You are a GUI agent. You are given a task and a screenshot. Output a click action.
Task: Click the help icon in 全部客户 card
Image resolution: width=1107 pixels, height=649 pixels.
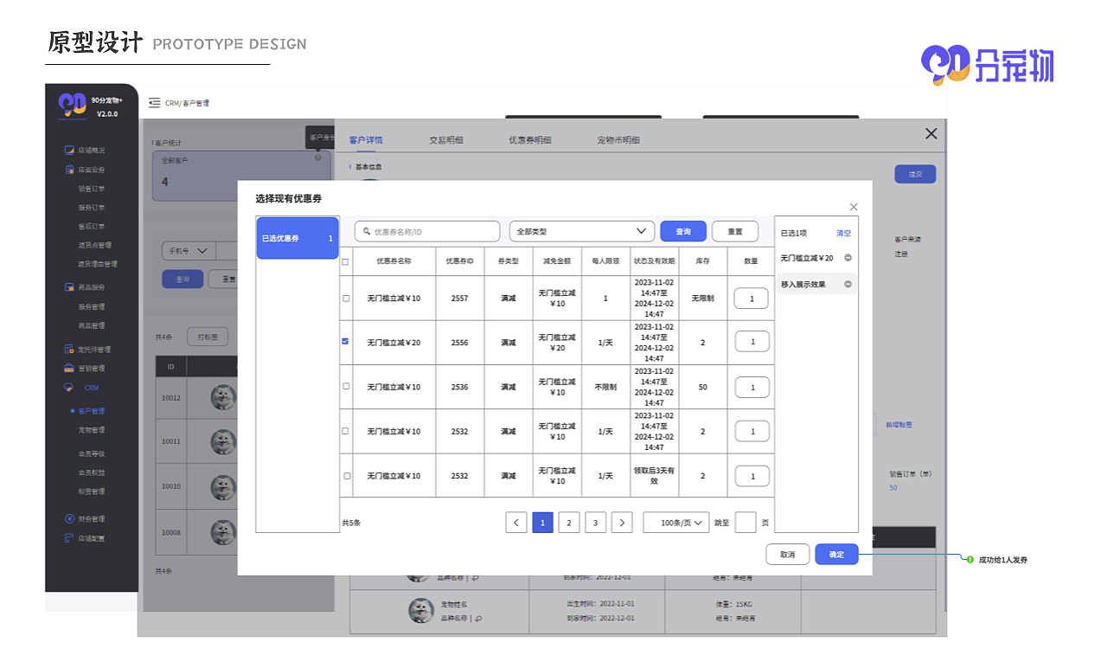tap(317, 157)
